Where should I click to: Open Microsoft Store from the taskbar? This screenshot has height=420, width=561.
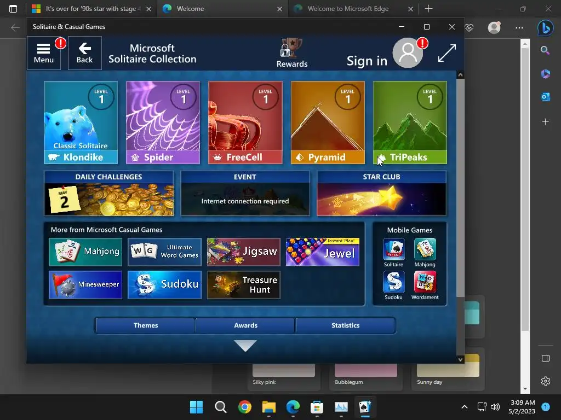[317, 407]
